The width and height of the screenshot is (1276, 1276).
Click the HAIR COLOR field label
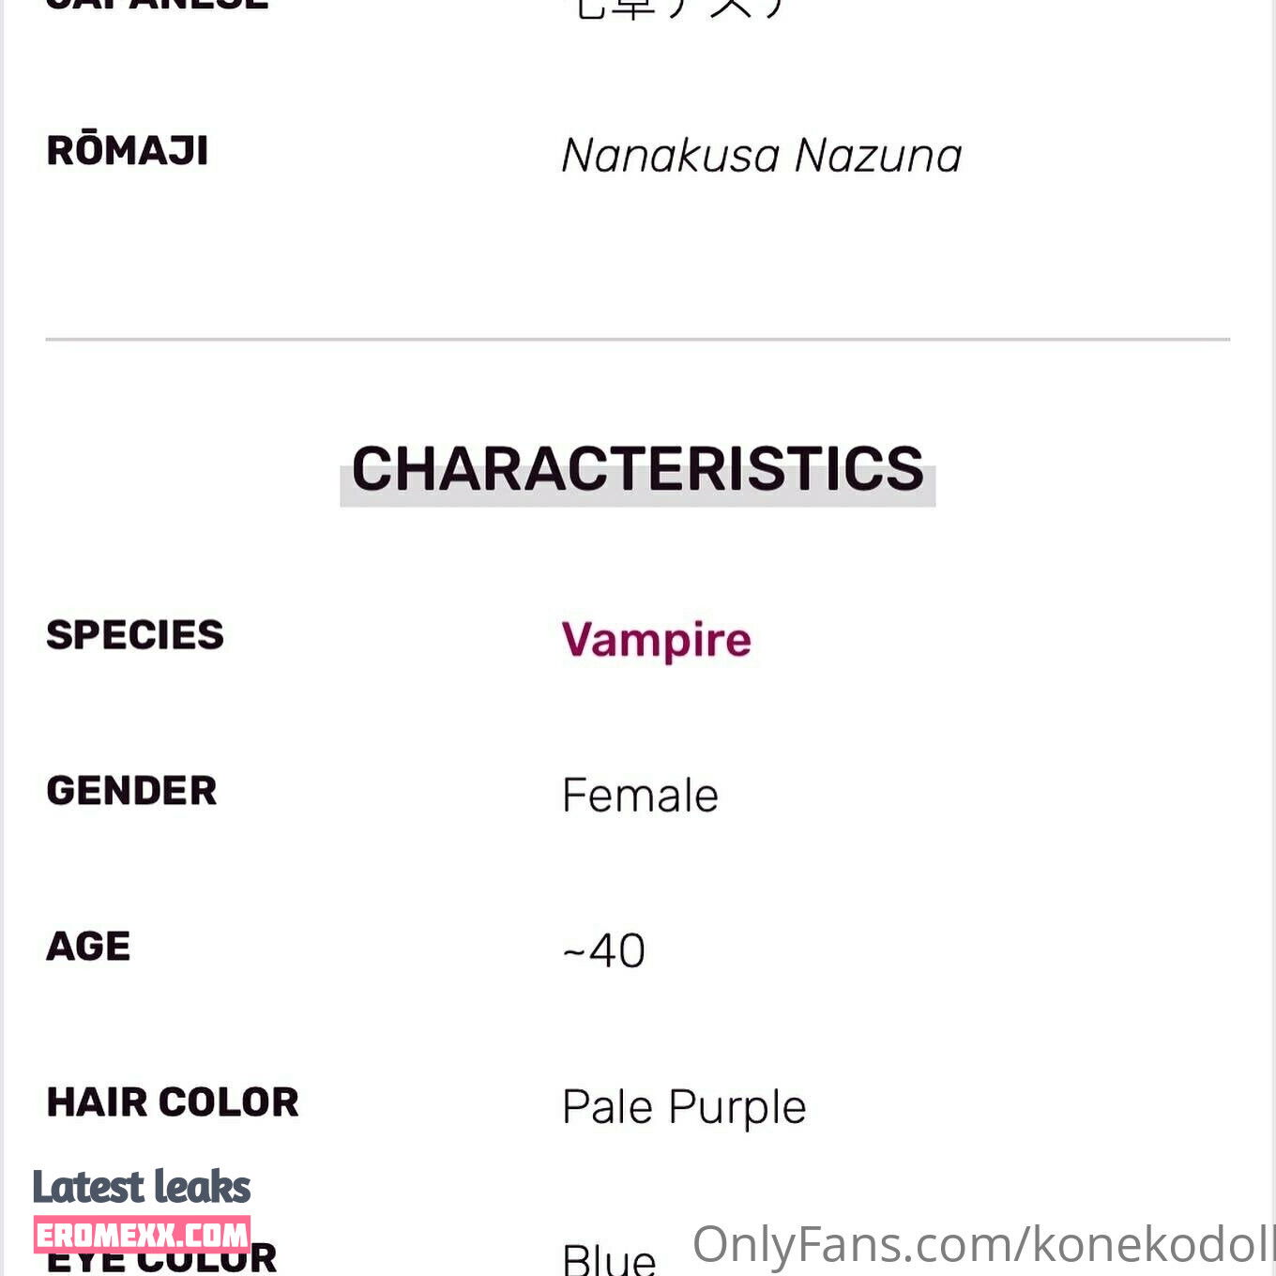(173, 1102)
